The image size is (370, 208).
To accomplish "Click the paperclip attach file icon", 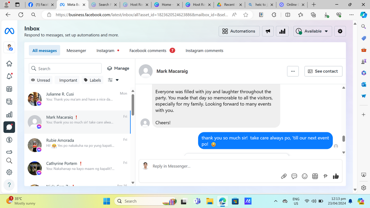I will (x=284, y=176).
